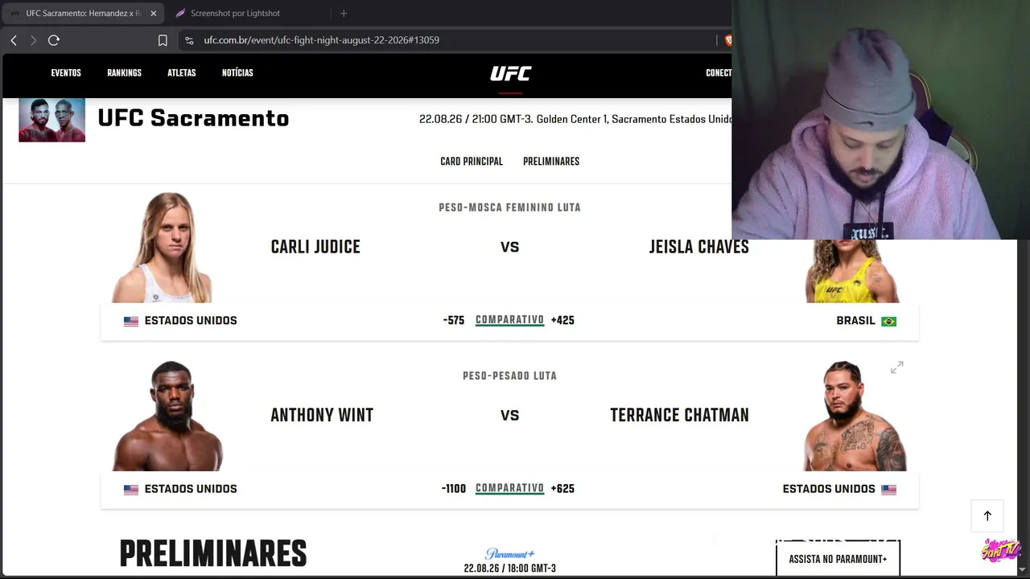Click the Conectar link in header
This screenshot has height=579, width=1030.
click(x=719, y=73)
